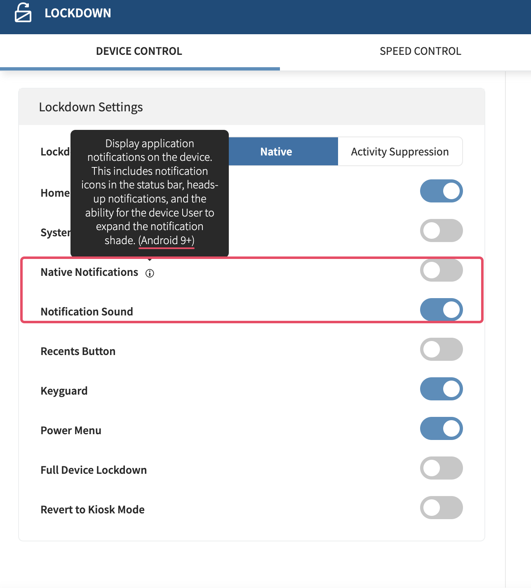531x588 pixels.
Task: Enable the System row toggle
Action: pyautogui.click(x=441, y=231)
